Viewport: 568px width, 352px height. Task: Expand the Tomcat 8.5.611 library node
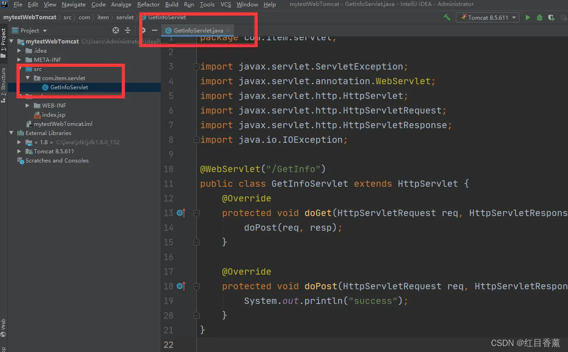click(x=19, y=151)
